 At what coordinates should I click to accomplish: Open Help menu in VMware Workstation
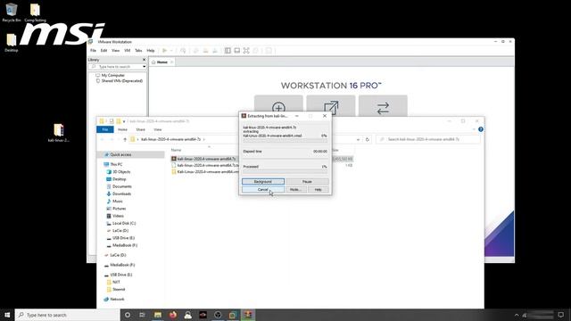tap(151, 51)
